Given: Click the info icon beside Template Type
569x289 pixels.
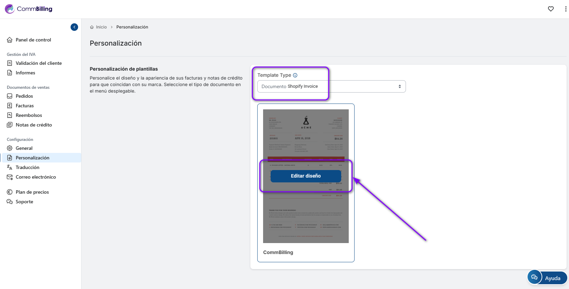Looking at the screenshot, I should (x=295, y=75).
